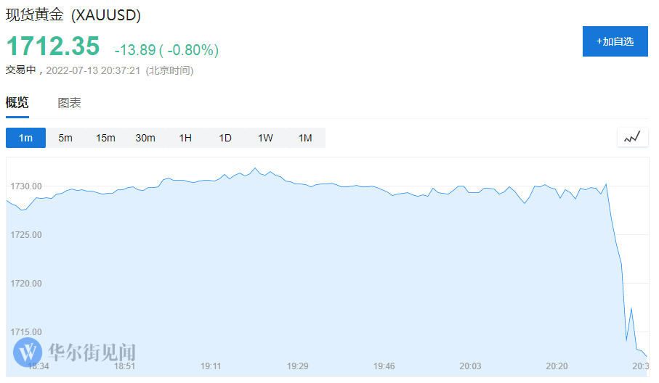Click the Wallstreetcn watermark logo
659x383 pixels.
click(74, 352)
